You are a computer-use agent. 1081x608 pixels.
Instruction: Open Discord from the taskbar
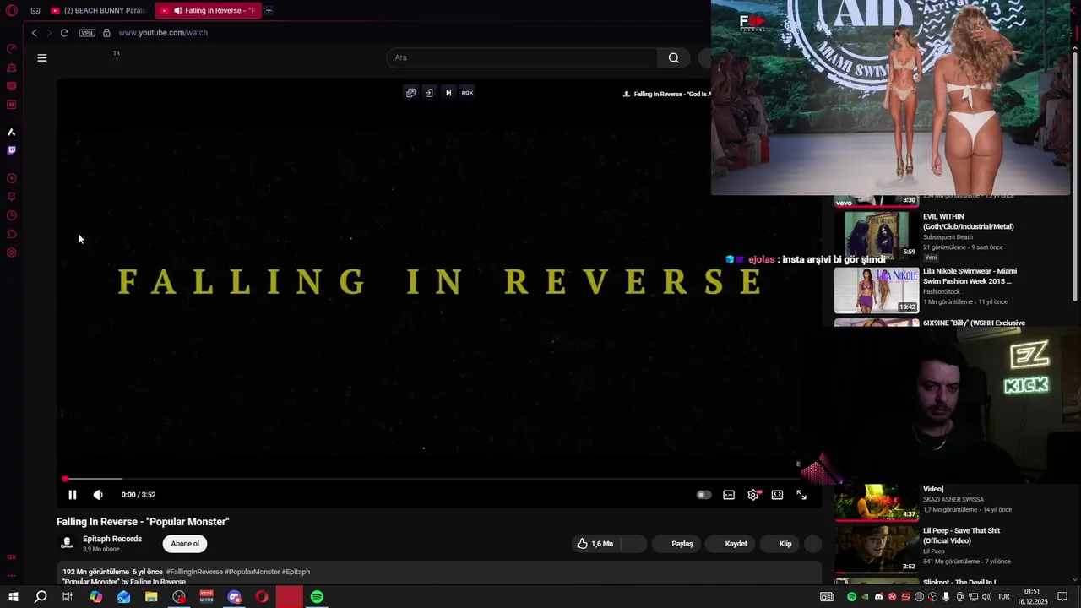[234, 597]
